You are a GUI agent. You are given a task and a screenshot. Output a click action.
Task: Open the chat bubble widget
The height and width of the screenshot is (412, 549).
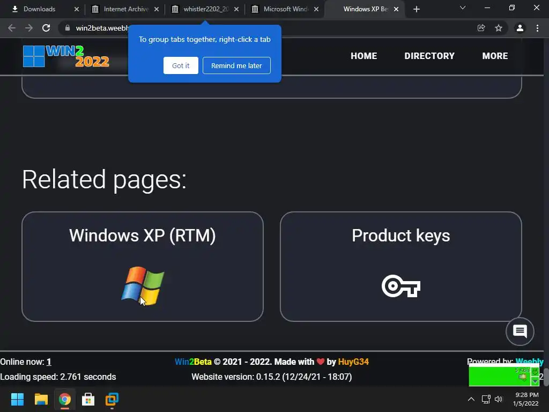tap(520, 331)
